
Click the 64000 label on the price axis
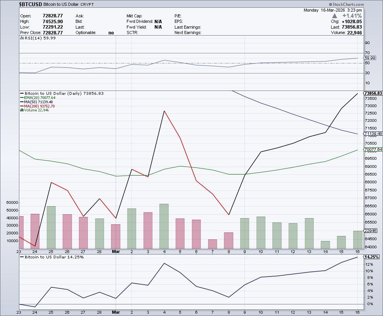371,247
